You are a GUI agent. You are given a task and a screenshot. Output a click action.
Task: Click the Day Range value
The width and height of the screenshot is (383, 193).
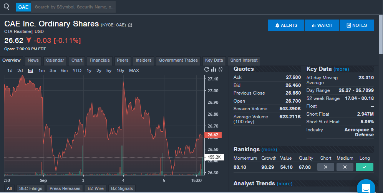coord(356,90)
